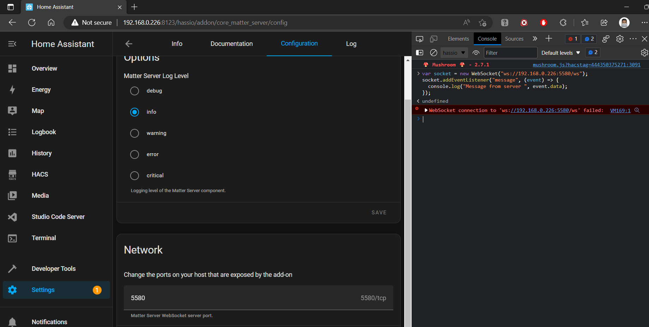
Task: Go back from add-on page
Action: click(129, 44)
